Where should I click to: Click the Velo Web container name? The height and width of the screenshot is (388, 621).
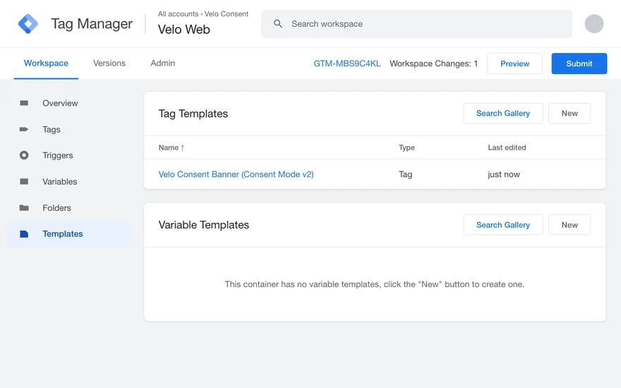pyautogui.click(x=183, y=30)
